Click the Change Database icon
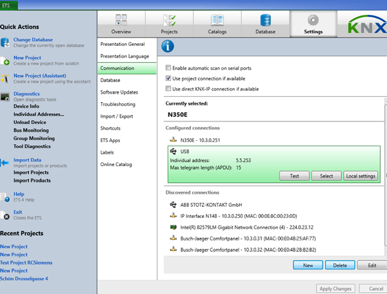 tap(5, 43)
